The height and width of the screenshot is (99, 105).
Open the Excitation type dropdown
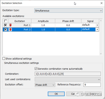pos(68,11)
